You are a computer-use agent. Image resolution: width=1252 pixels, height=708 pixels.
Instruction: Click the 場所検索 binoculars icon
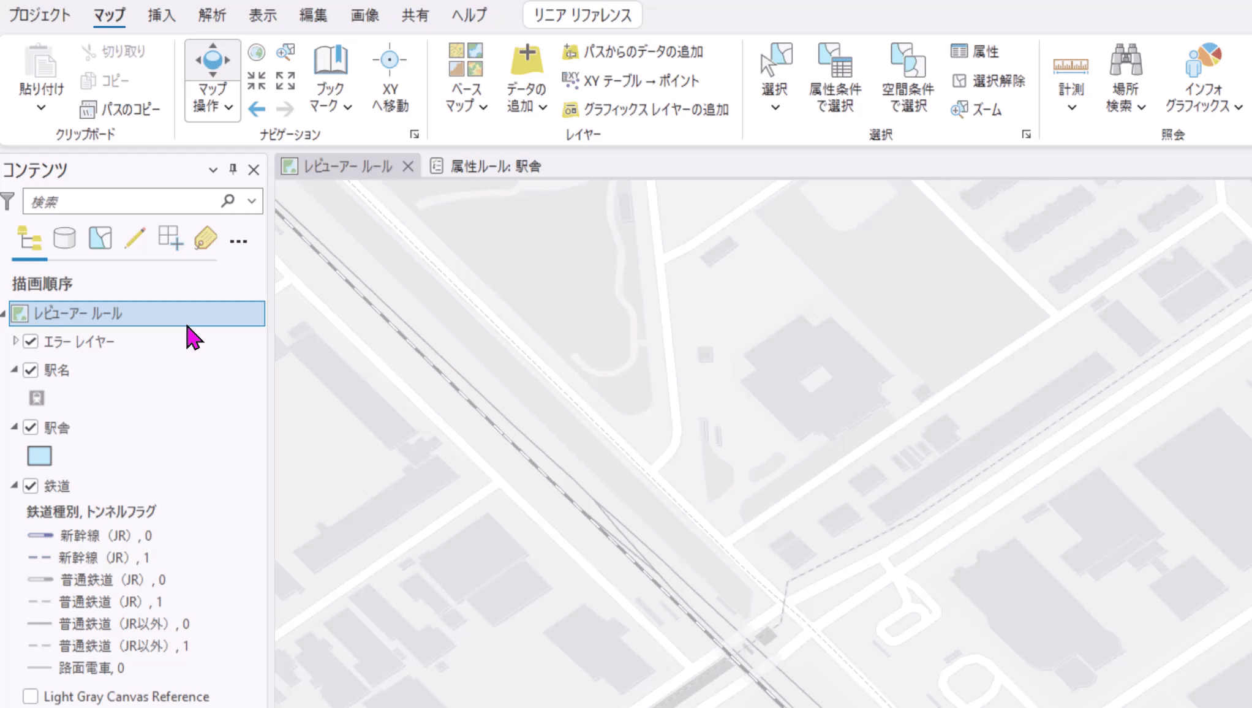point(1126,60)
